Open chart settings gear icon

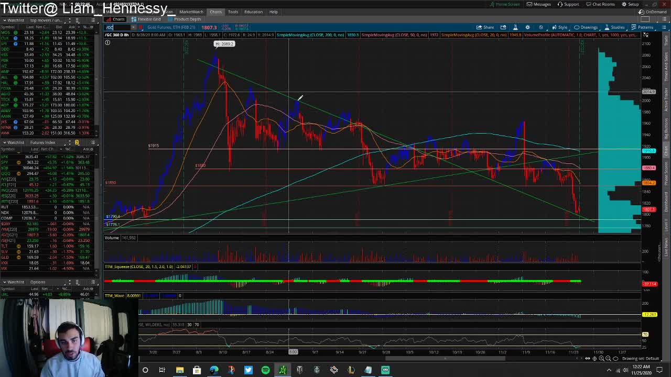click(x=527, y=27)
